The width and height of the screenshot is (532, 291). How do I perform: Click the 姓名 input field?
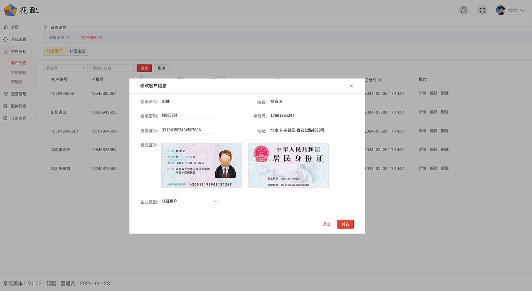pyautogui.click(x=297, y=101)
